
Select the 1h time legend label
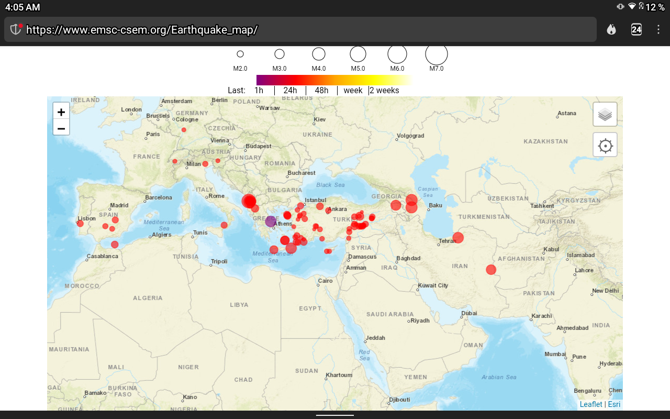(259, 90)
